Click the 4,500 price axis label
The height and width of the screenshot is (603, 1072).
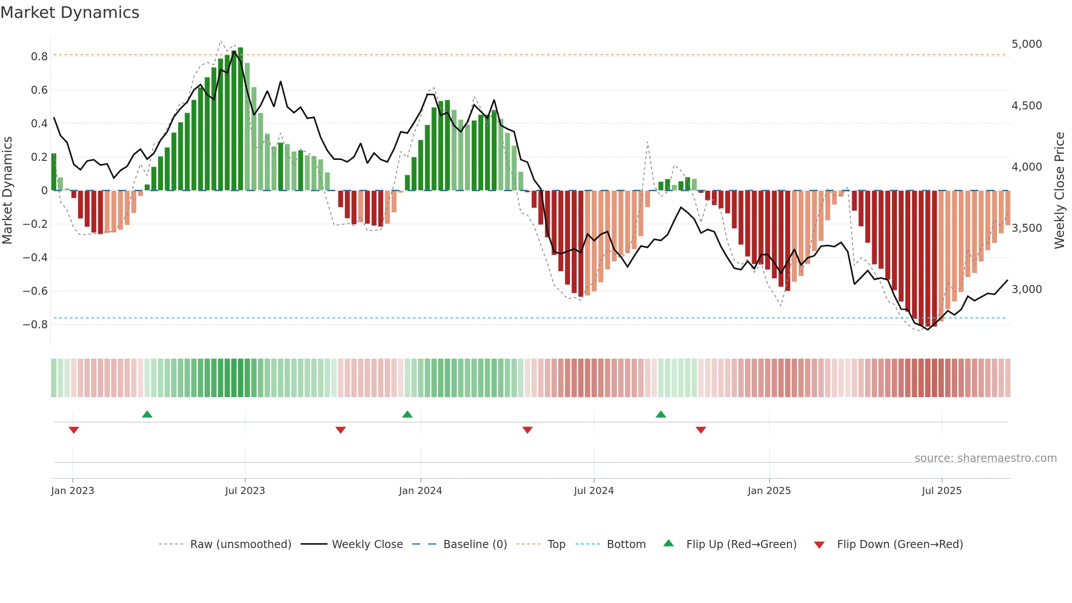[1027, 105]
